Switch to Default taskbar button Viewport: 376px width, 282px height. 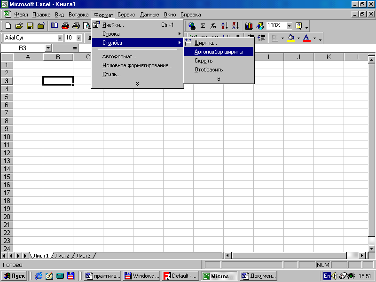180,276
